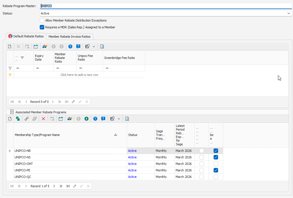Go to last record in ratios navigator

(67, 102)
